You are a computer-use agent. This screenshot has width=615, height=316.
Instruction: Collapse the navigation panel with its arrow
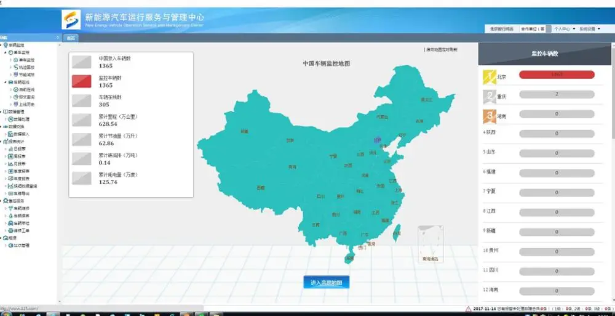(x=58, y=38)
